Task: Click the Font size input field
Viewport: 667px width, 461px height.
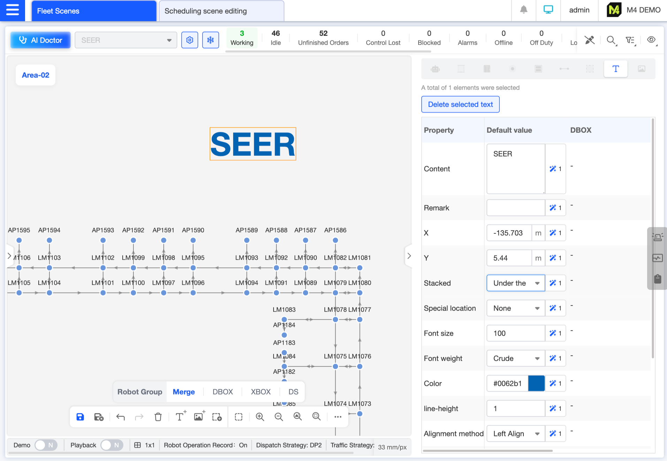Action: (x=515, y=333)
